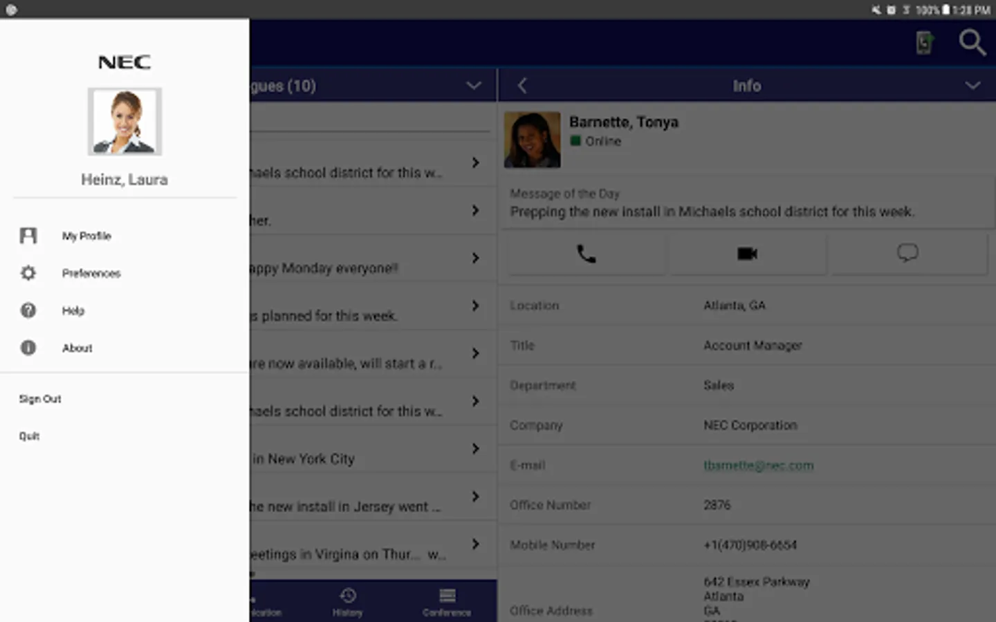This screenshot has width=996, height=622.
Task: Expand the Colleagues (10) dropdown arrow
Action: [x=474, y=86]
